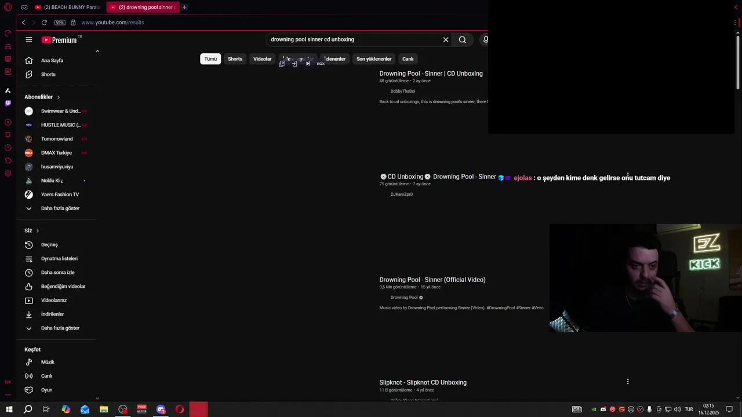The width and height of the screenshot is (742, 417).
Task: Open Tomorrowland subscription channel
Action: pyautogui.click(x=57, y=139)
